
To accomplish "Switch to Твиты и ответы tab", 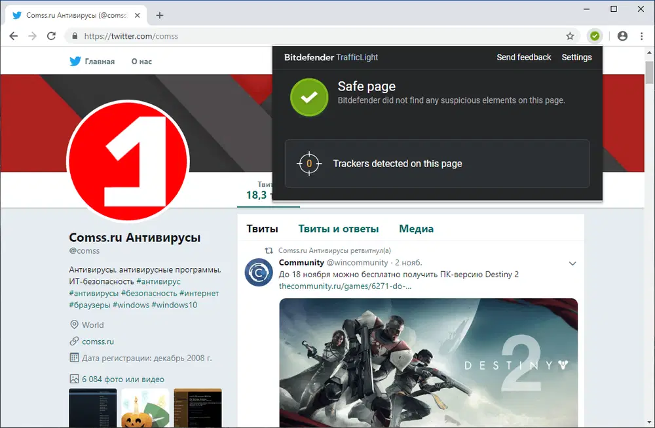I will click(339, 229).
